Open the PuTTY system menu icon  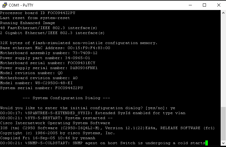pyautogui.click(x=5, y=5)
